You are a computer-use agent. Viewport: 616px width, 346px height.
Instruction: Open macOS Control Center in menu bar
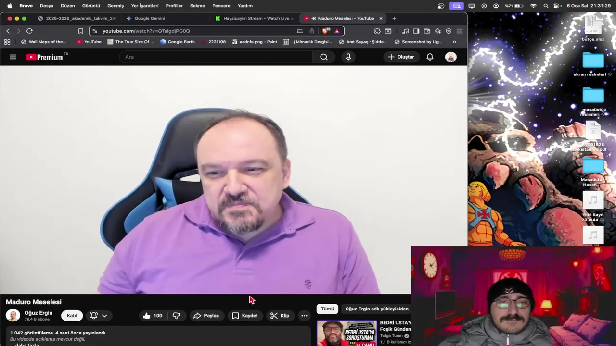point(557,6)
